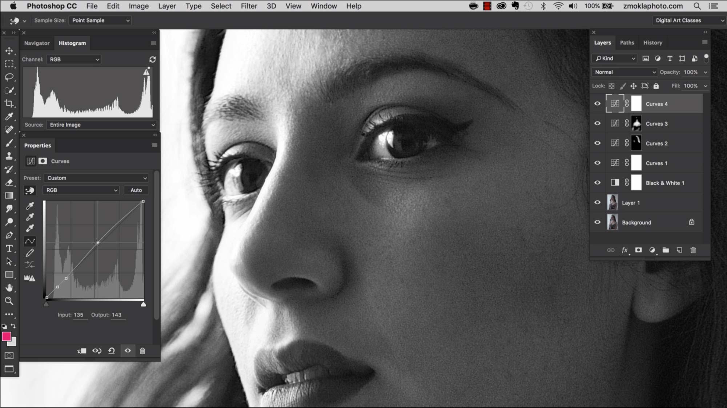
Task: Toggle lock all for layer
Action: 656,86
